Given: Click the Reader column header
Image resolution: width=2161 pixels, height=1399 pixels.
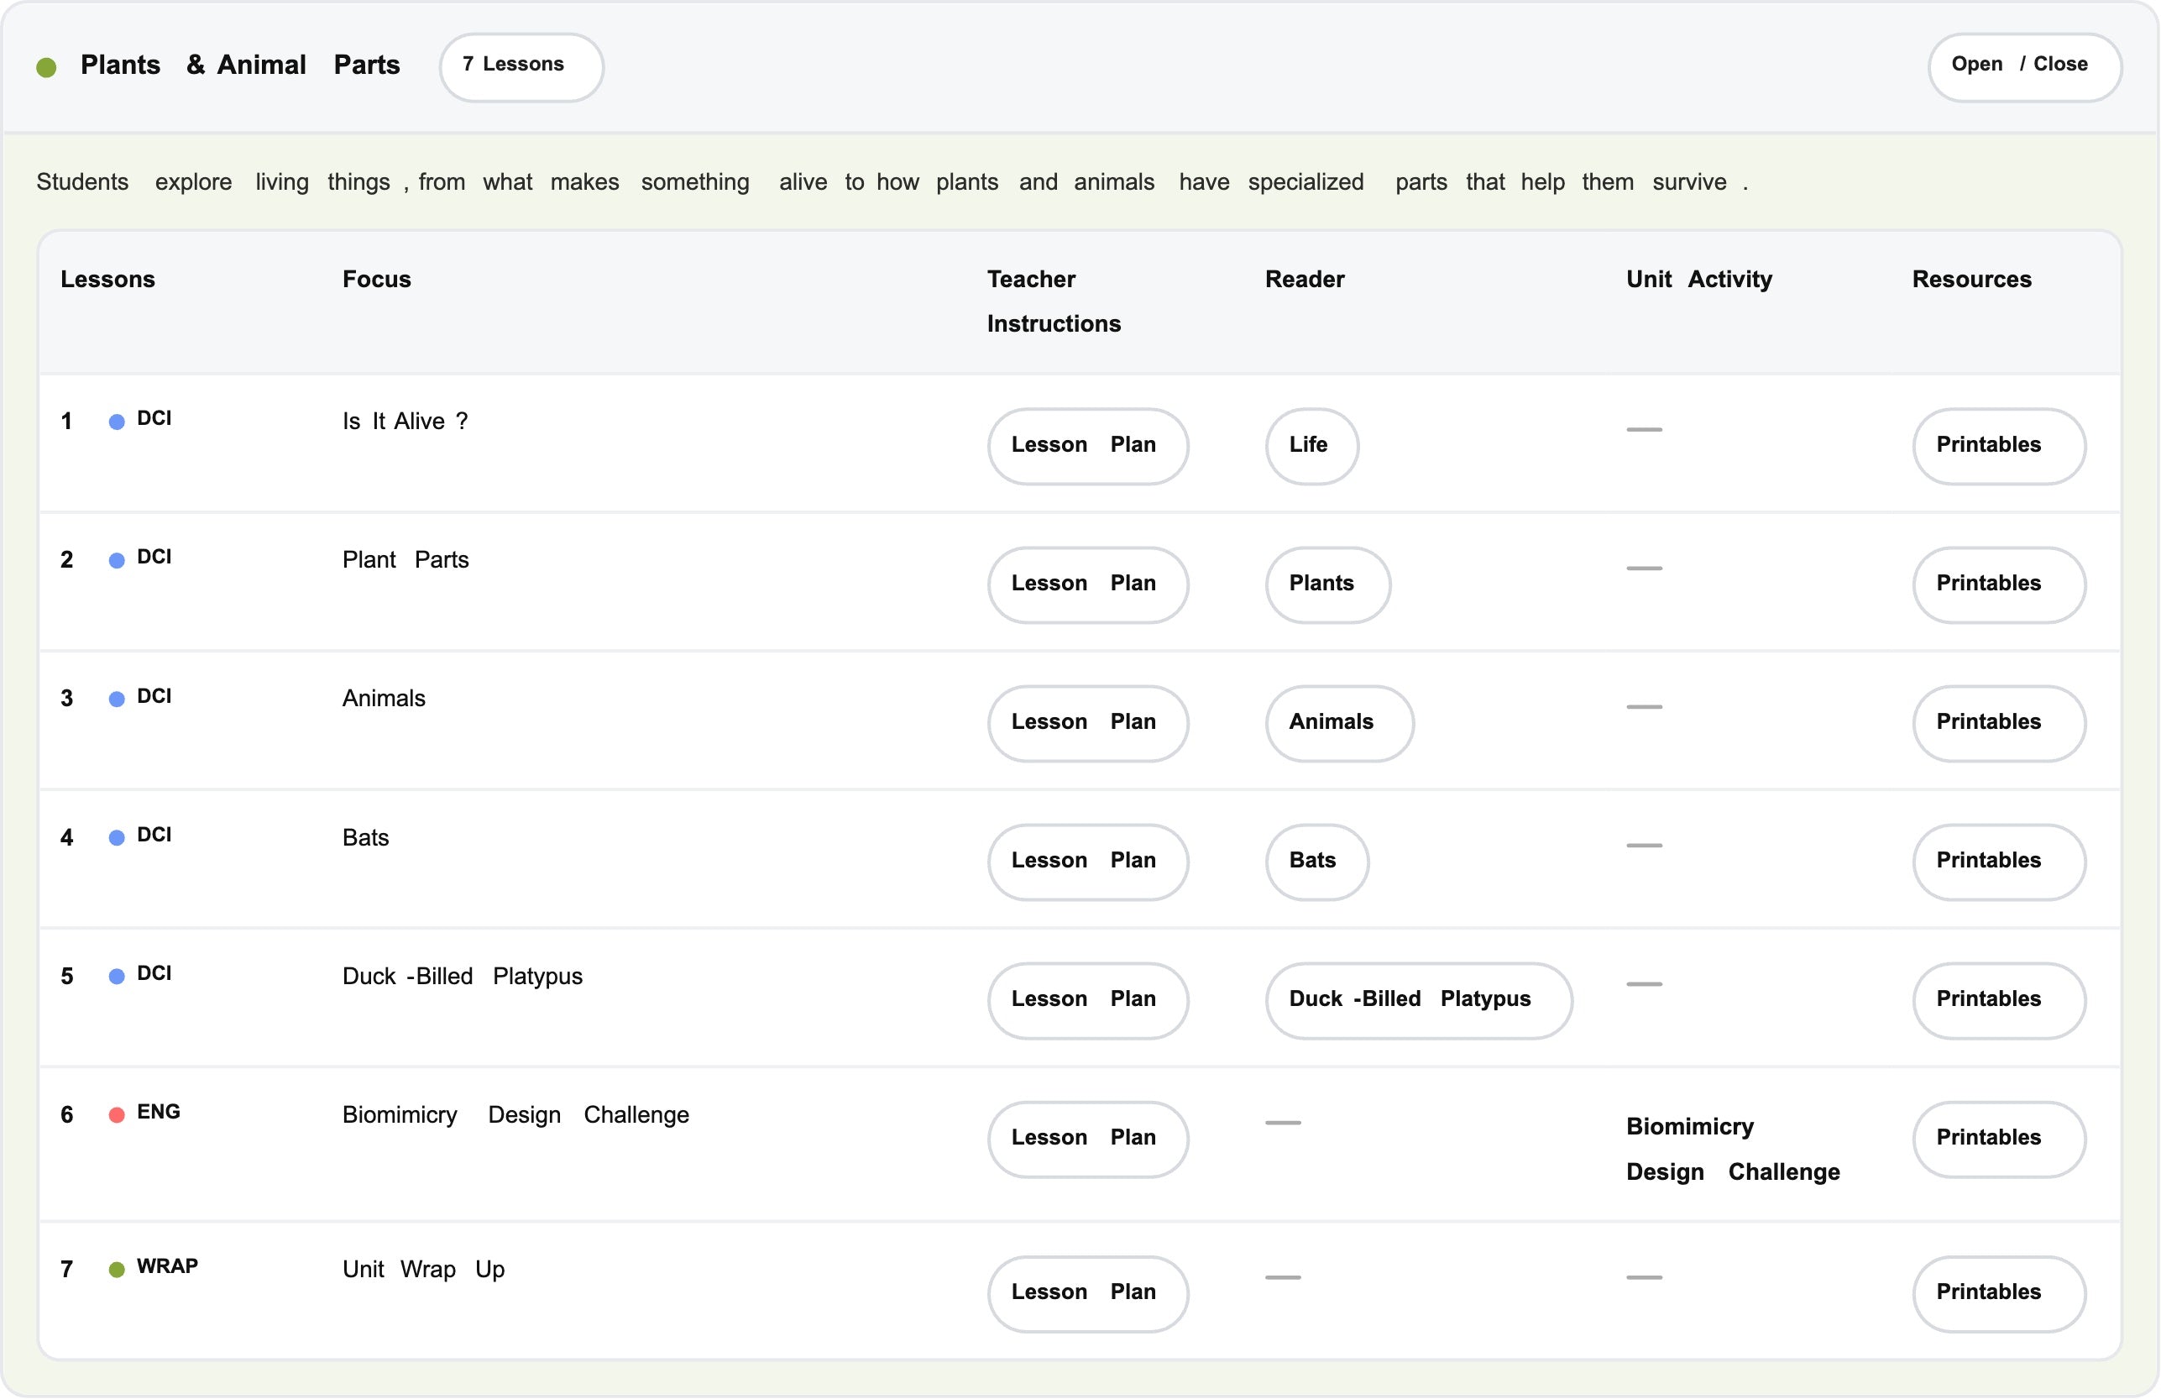Looking at the screenshot, I should pos(1304,279).
